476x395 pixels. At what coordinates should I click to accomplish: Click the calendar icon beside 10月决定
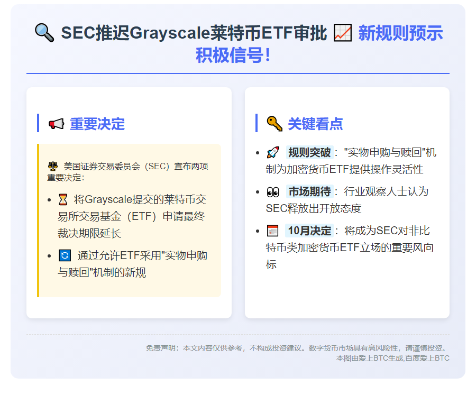[272, 231]
